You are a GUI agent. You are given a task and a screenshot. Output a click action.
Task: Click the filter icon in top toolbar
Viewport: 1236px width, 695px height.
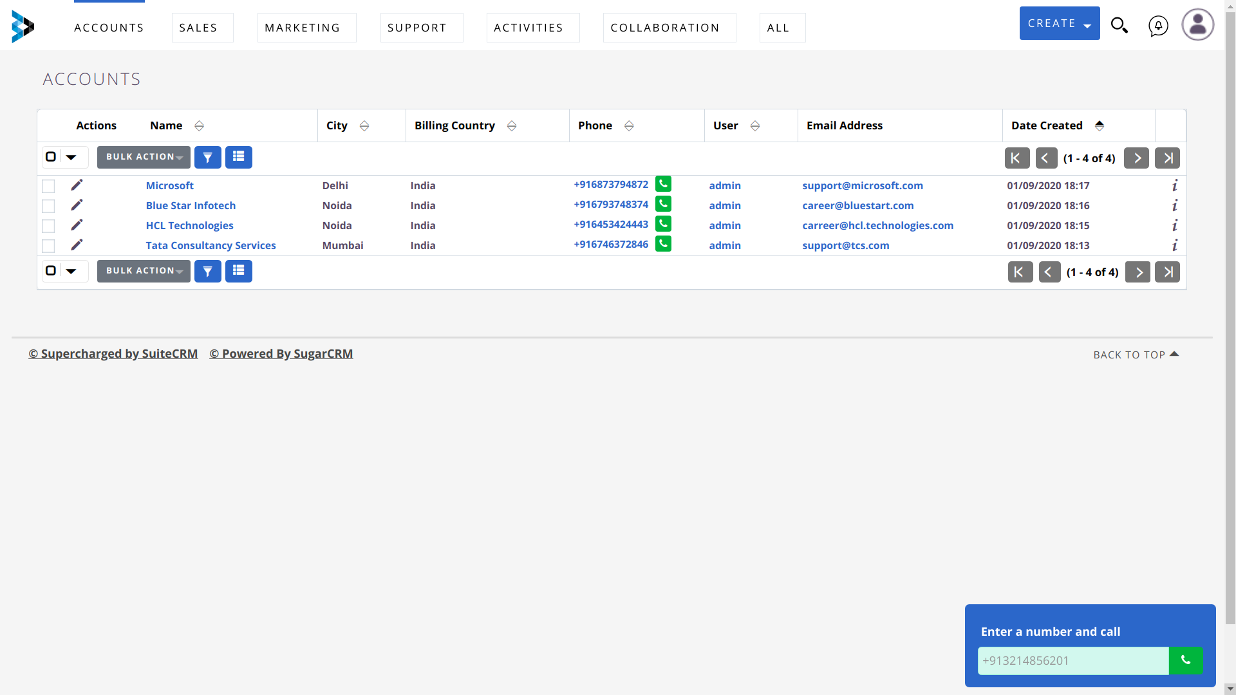pyautogui.click(x=208, y=156)
